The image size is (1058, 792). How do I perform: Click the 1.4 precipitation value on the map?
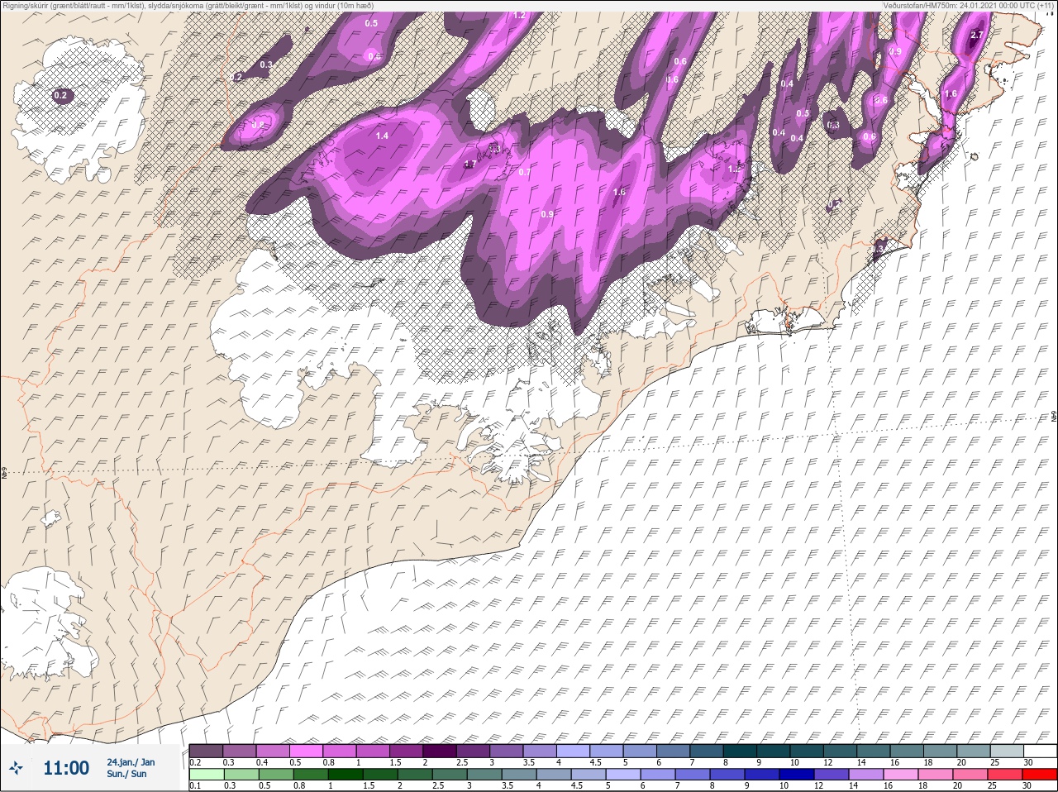pyautogui.click(x=382, y=136)
